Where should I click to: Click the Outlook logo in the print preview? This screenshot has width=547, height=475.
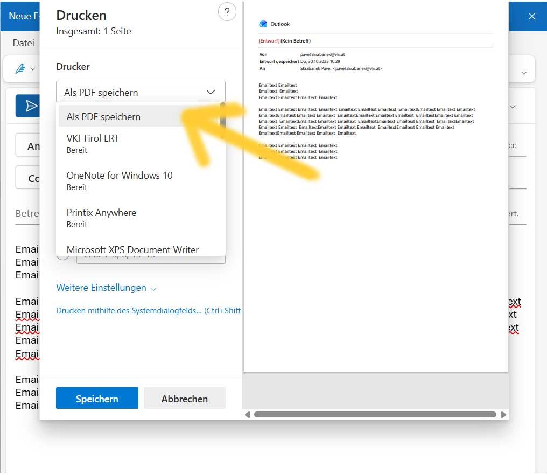pyautogui.click(x=263, y=24)
